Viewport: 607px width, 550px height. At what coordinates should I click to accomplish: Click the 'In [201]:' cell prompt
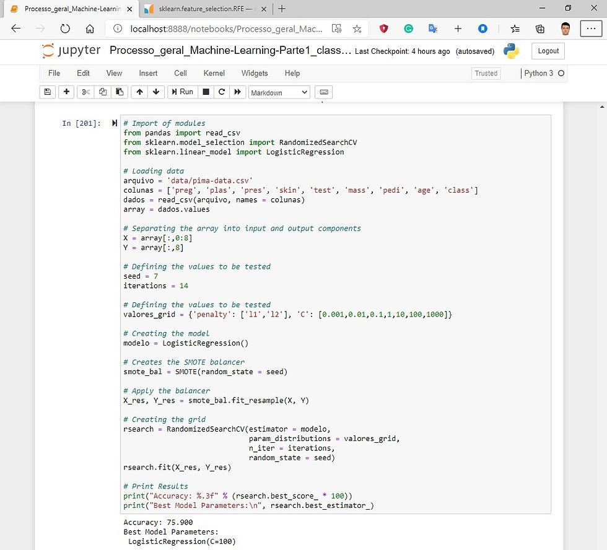[x=81, y=123]
